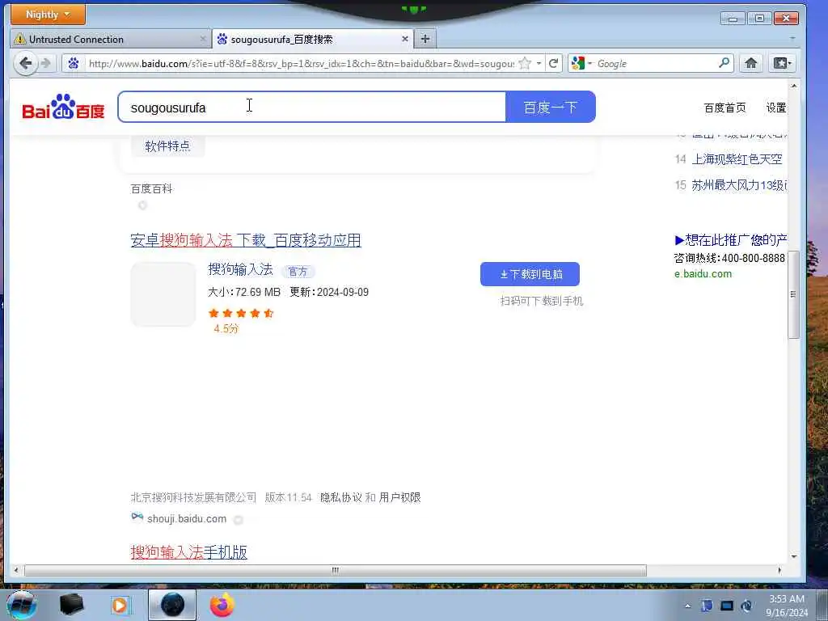
Task: Click the 北京搜狗科技发展有限公司 text
Action: 193,497
